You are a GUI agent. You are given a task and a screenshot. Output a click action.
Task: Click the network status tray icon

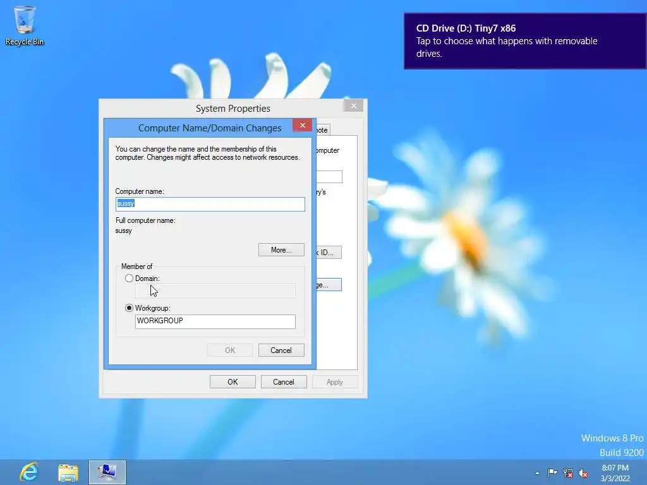click(x=568, y=473)
